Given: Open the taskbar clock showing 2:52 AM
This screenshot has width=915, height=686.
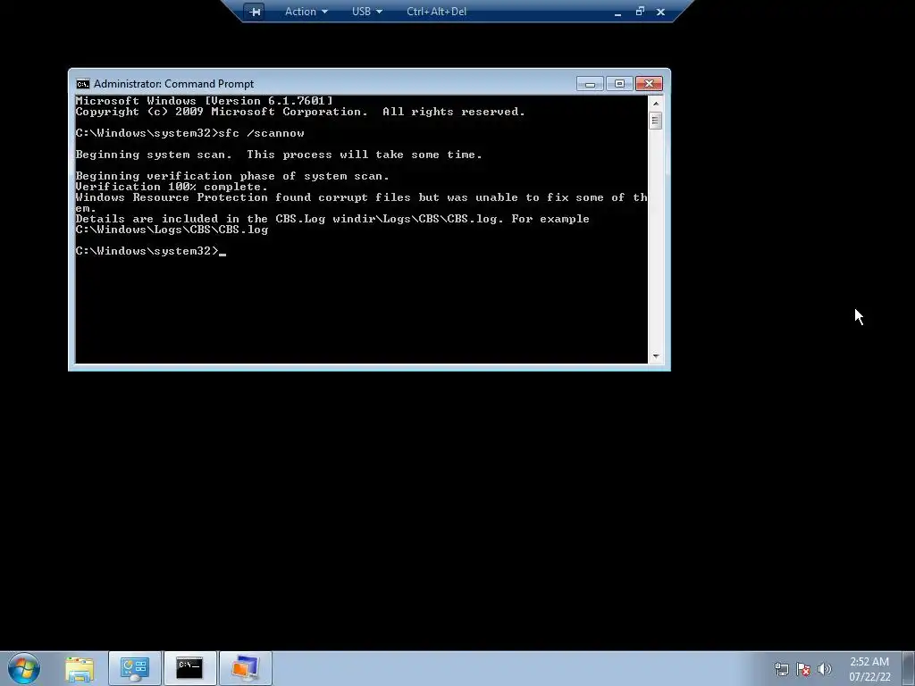Looking at the screenshot, I should pos(869,669).
